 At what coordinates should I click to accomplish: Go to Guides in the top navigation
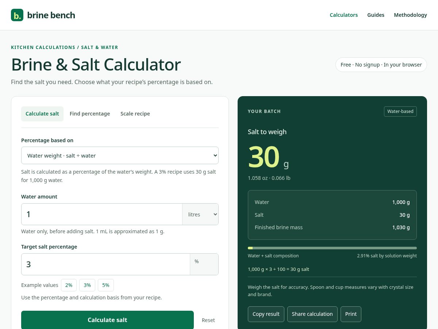tap(376, 15)
